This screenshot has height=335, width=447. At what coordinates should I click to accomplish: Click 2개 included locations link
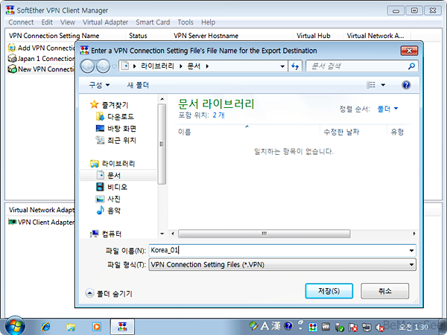(x=218, y=115)
